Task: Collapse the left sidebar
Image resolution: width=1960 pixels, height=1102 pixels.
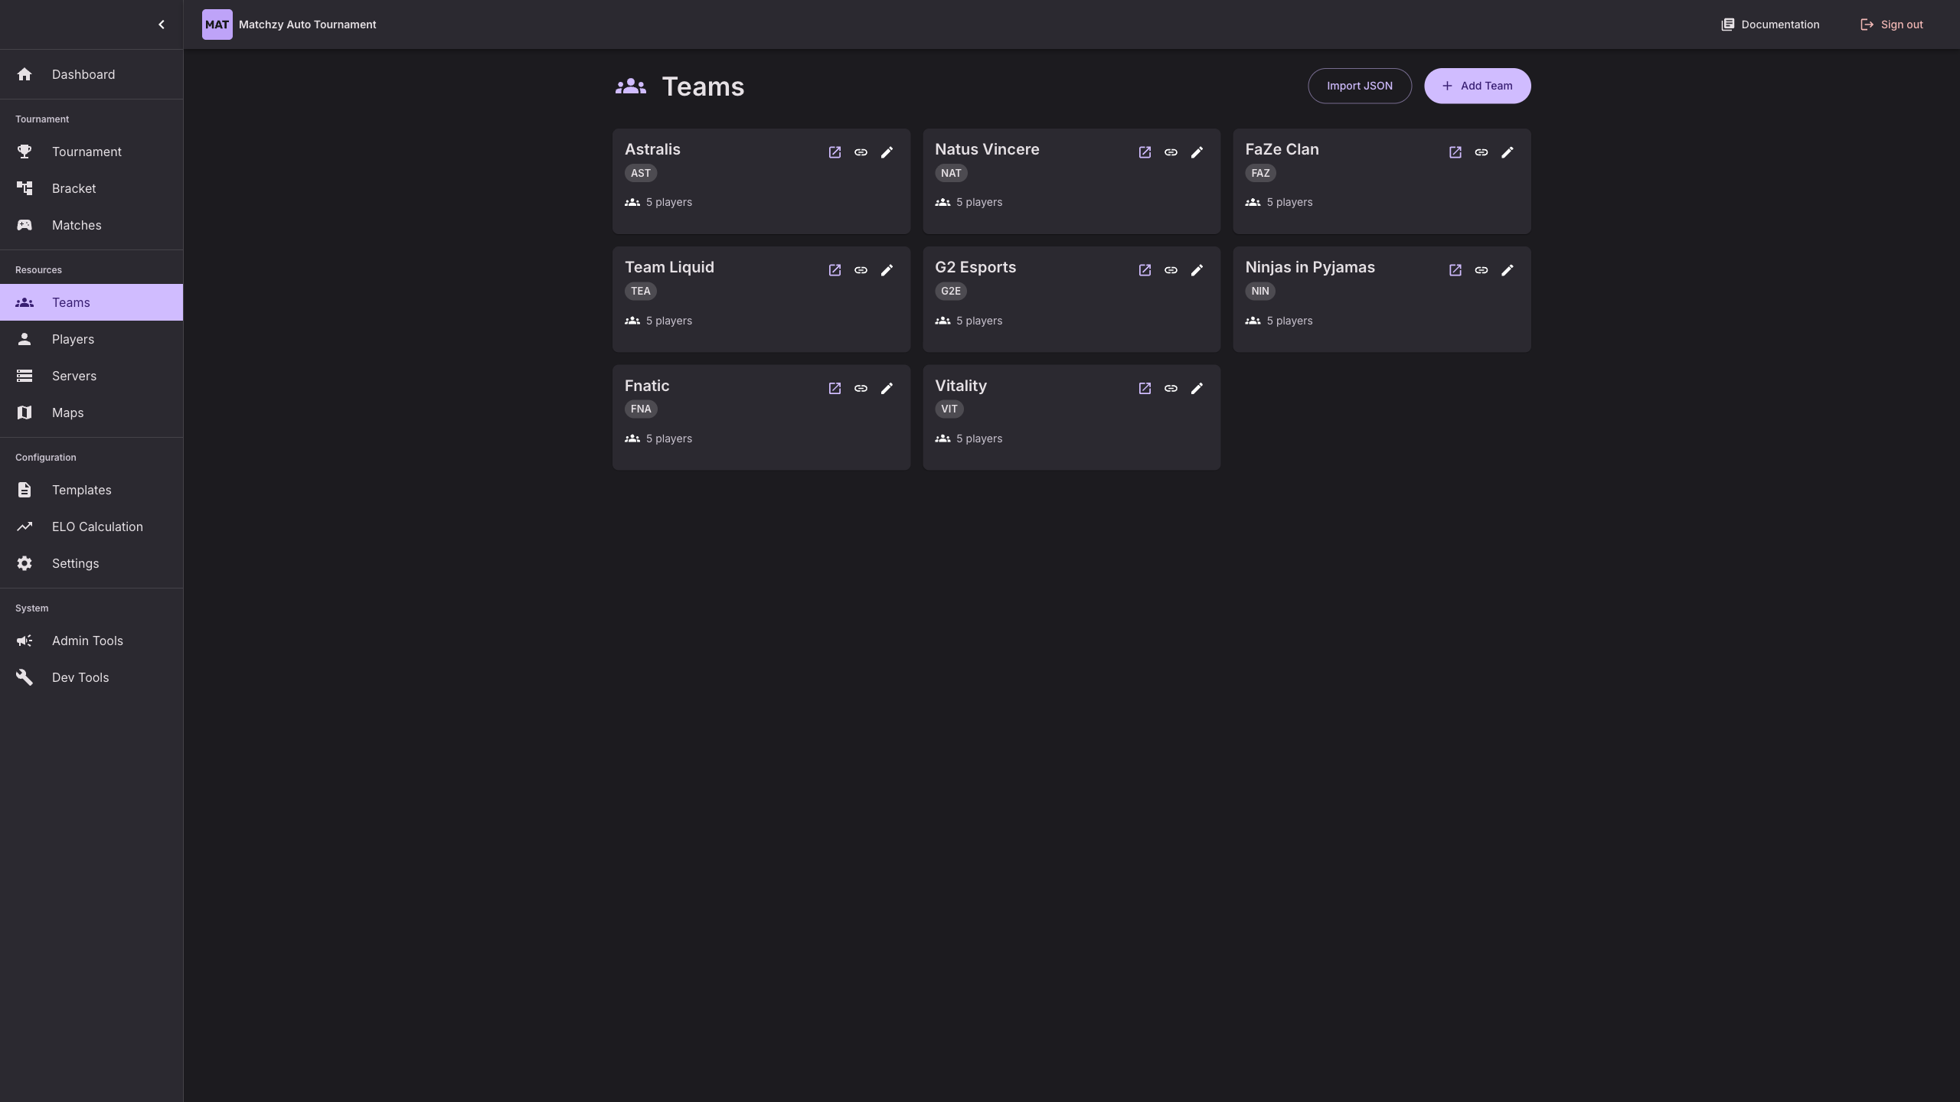Action: coord(162,24)
